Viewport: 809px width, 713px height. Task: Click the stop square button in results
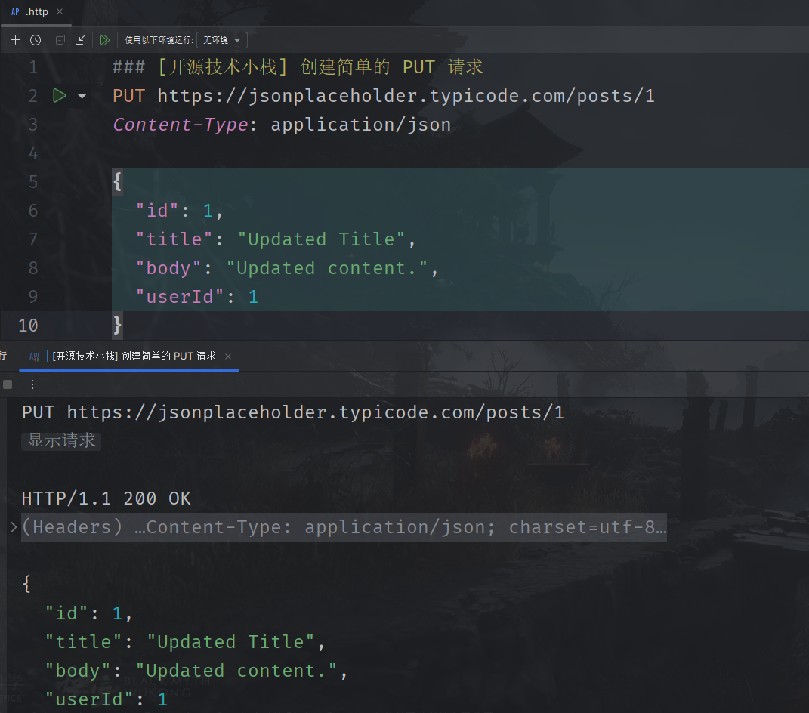(8, 384)
